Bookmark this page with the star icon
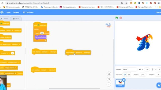The image size is (161, 90). coord(126,3)
